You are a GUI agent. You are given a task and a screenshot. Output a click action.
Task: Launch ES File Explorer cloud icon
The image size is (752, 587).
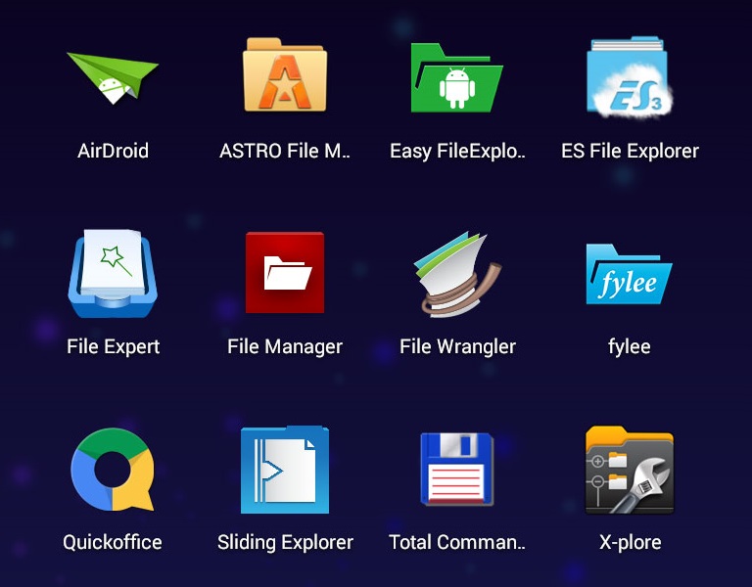630,76
